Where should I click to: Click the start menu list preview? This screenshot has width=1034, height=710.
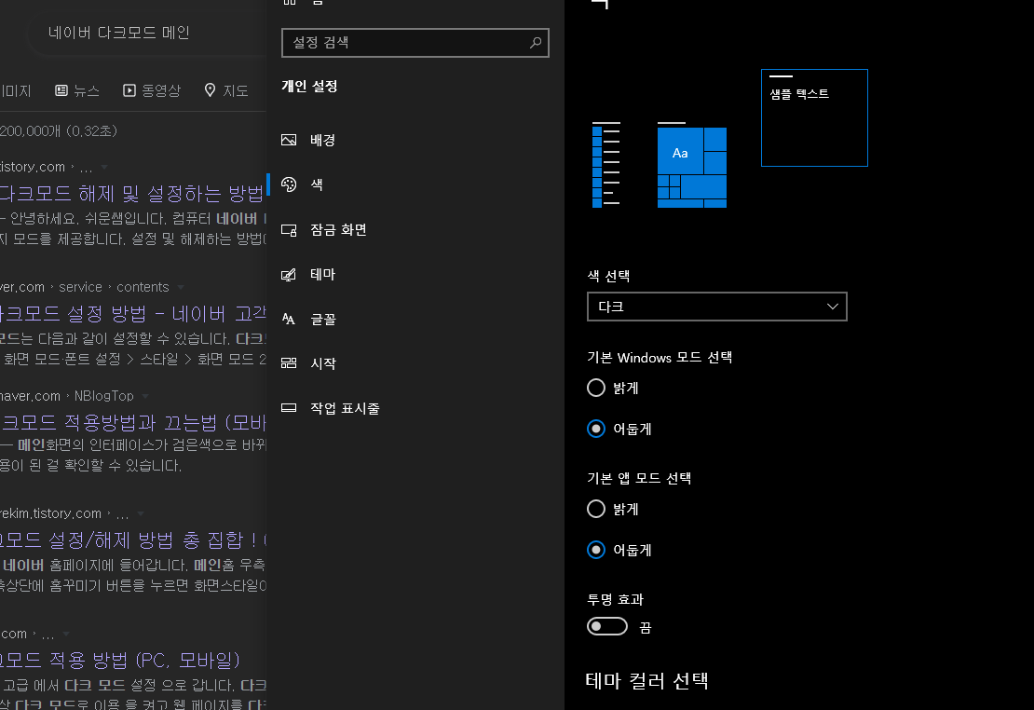click(606, 164)
